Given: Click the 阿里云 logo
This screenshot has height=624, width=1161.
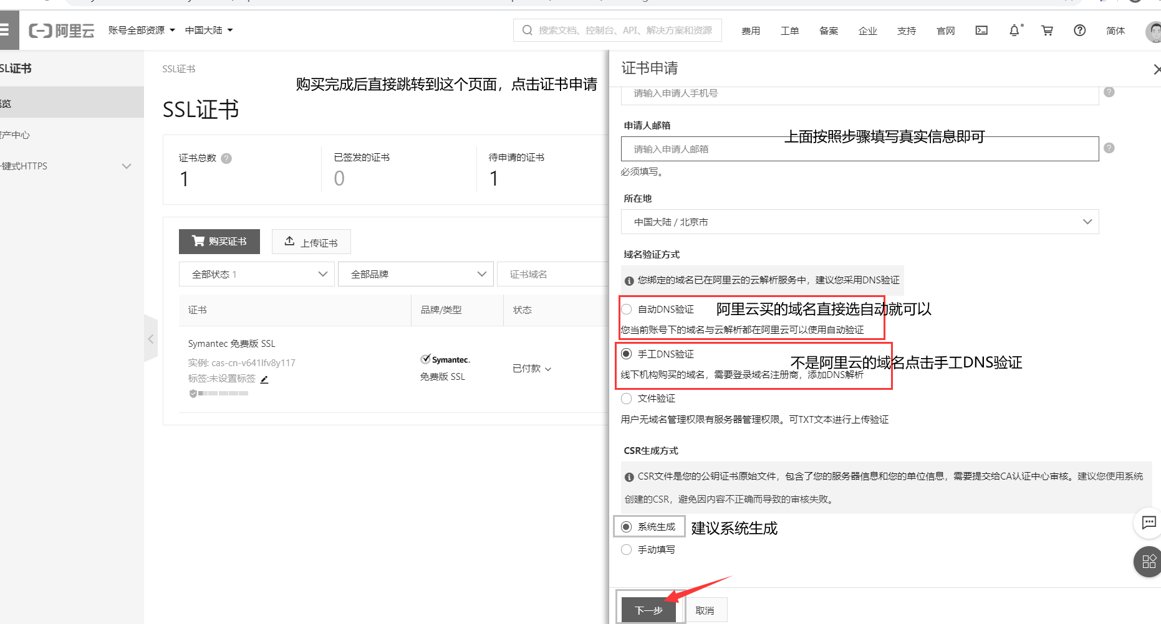Looking at the screenshot, I should [61, 30].
